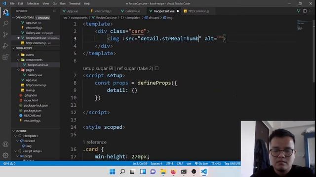The image size is (316, 177).
Task: Open the Edit menu
Action: tap(20, 3)
